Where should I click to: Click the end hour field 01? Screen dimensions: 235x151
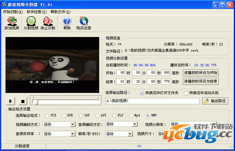(121, 82)
